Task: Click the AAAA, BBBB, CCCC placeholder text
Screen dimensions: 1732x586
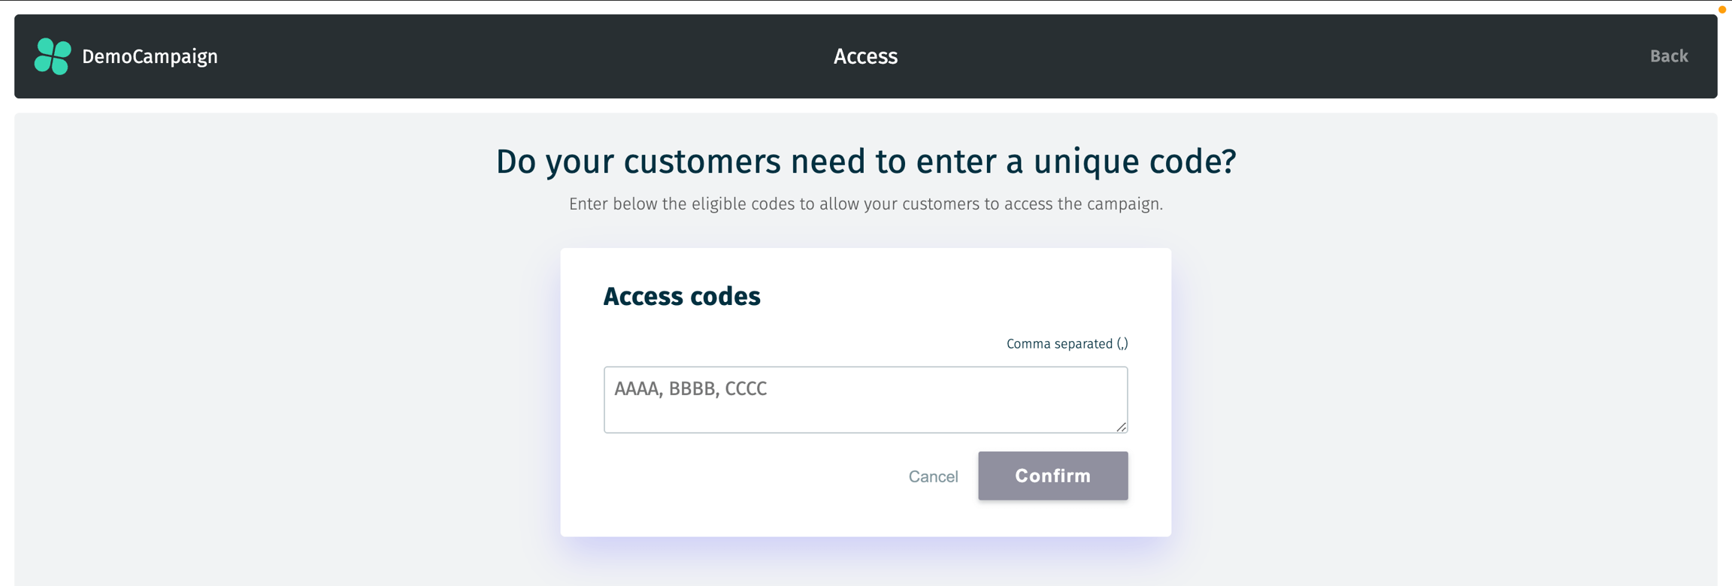Action: (x=690, y=388)
